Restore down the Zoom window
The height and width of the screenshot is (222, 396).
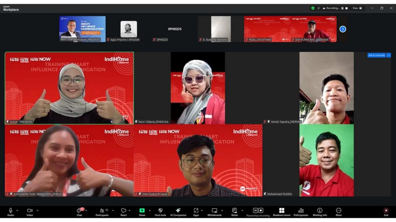coord(382,8)
